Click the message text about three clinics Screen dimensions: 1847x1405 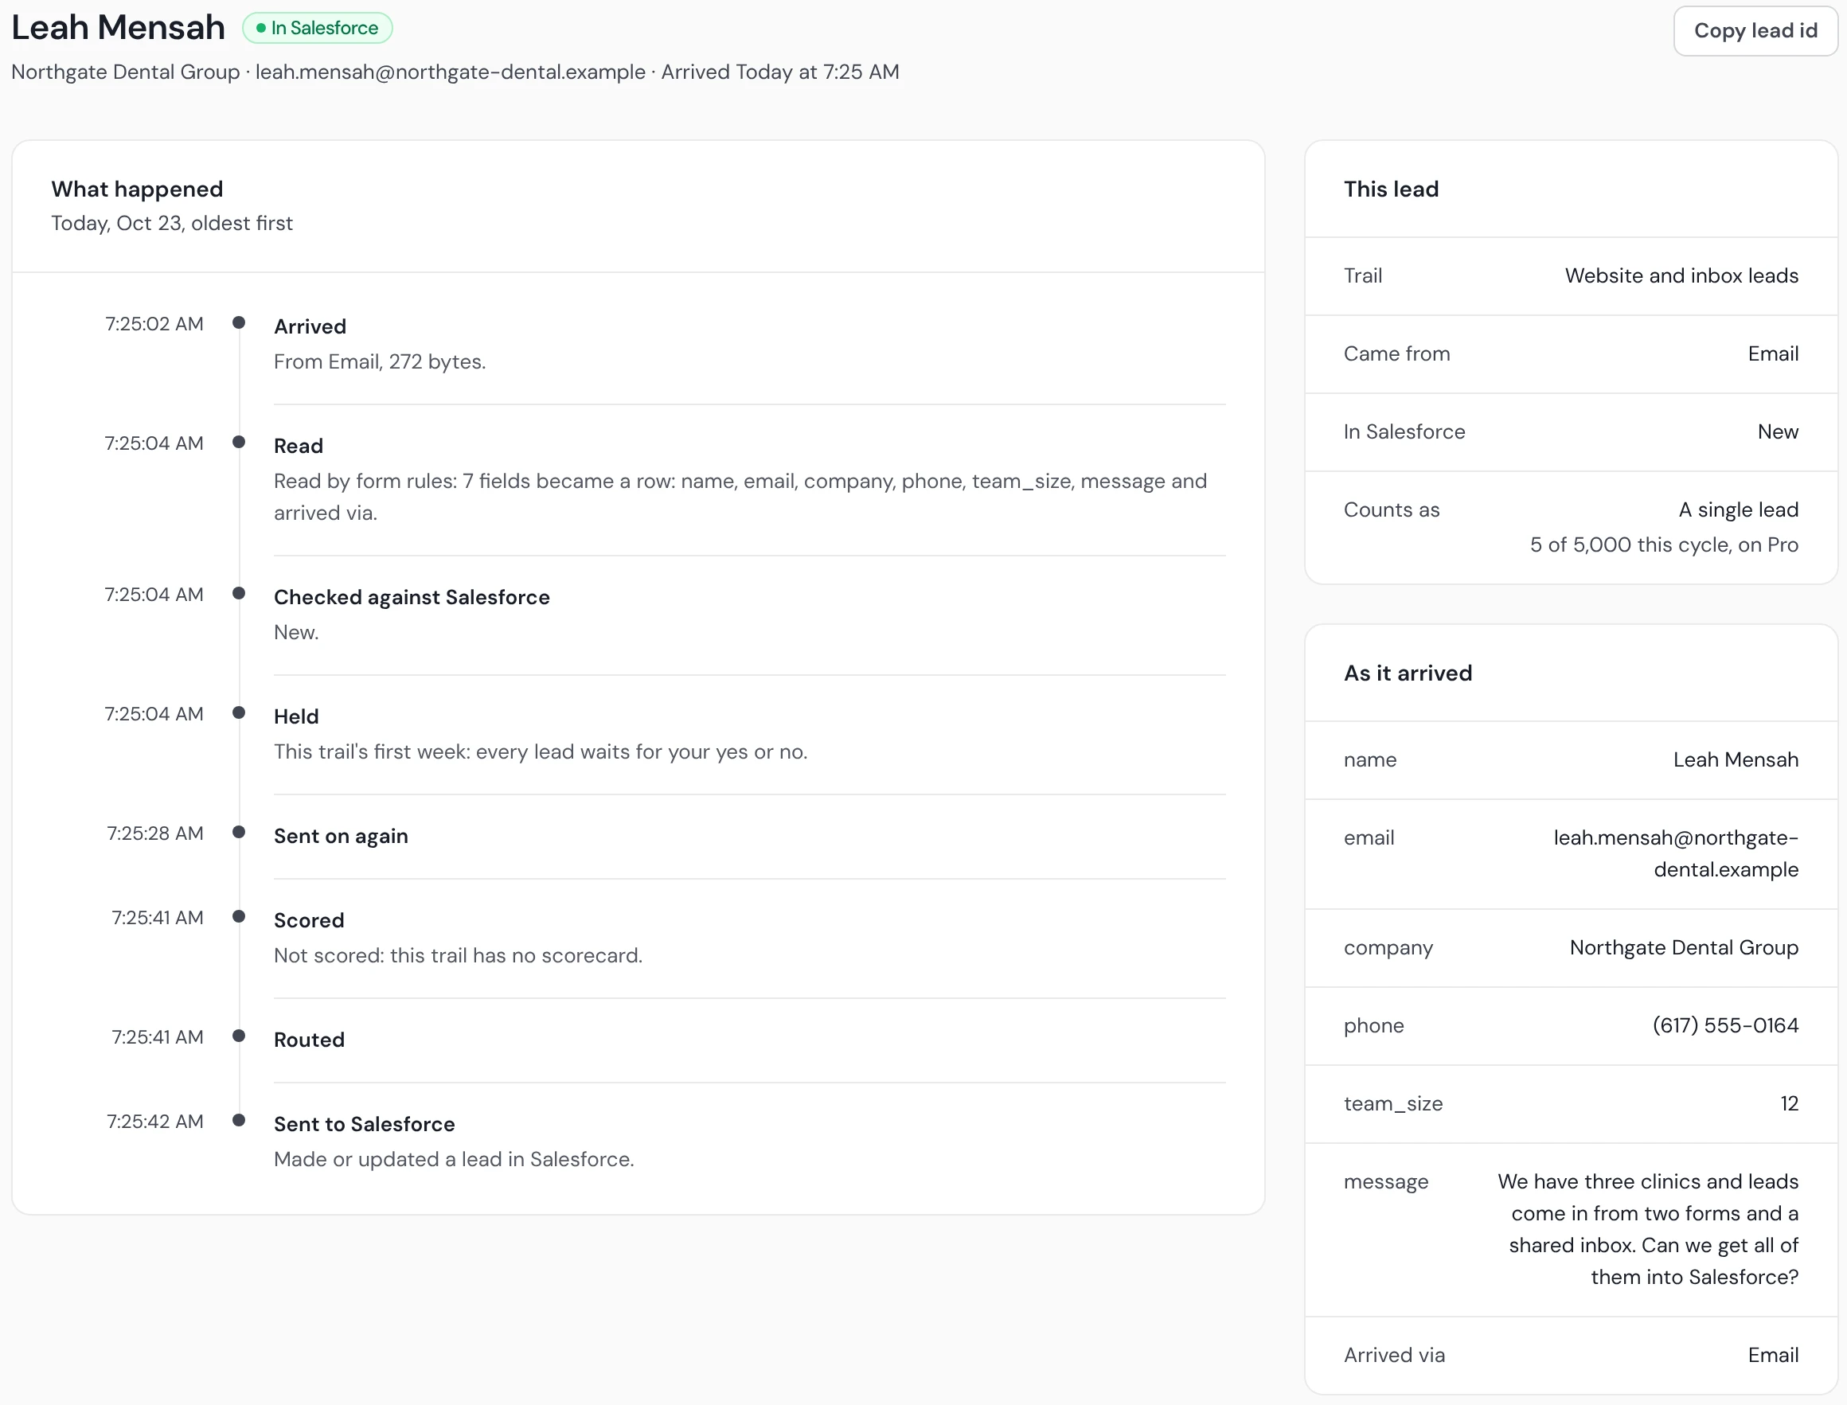(1648, 1229)
